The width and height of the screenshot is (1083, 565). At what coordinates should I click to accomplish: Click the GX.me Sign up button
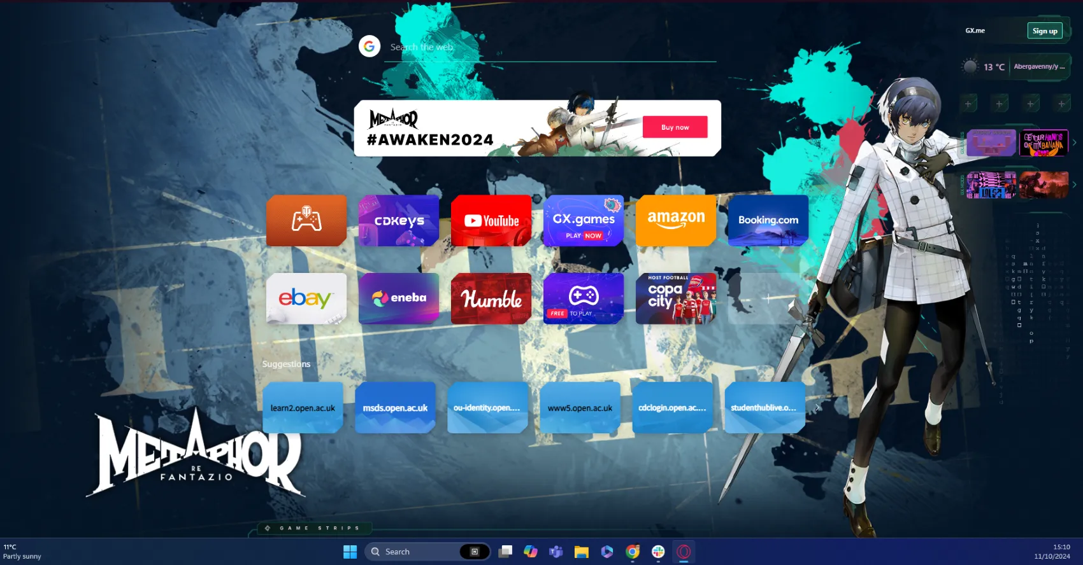click(x=1045, y=31)
